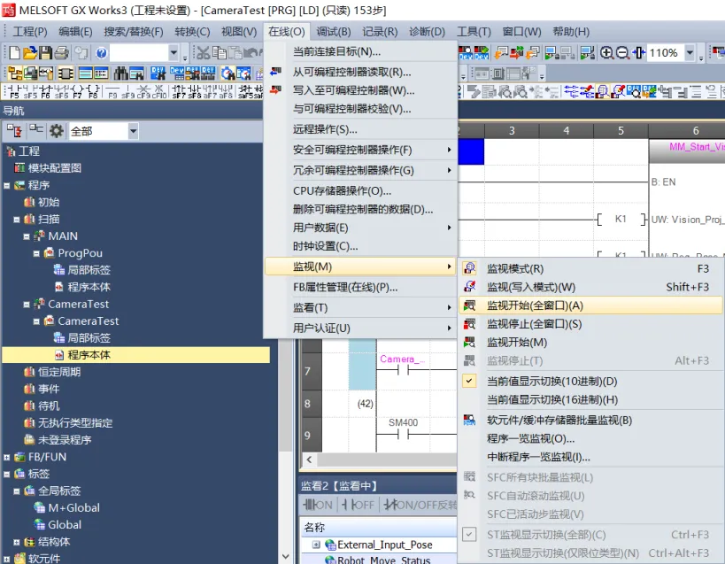Click the Zoom in magnifier icon
This screenshot has height=564, width=725.
[x=606, y=53]
